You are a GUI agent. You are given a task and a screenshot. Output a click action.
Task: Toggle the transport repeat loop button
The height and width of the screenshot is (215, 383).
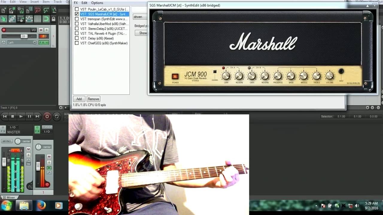click(x=57, y=116)
